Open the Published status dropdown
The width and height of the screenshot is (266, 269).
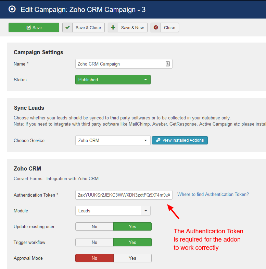113,80
